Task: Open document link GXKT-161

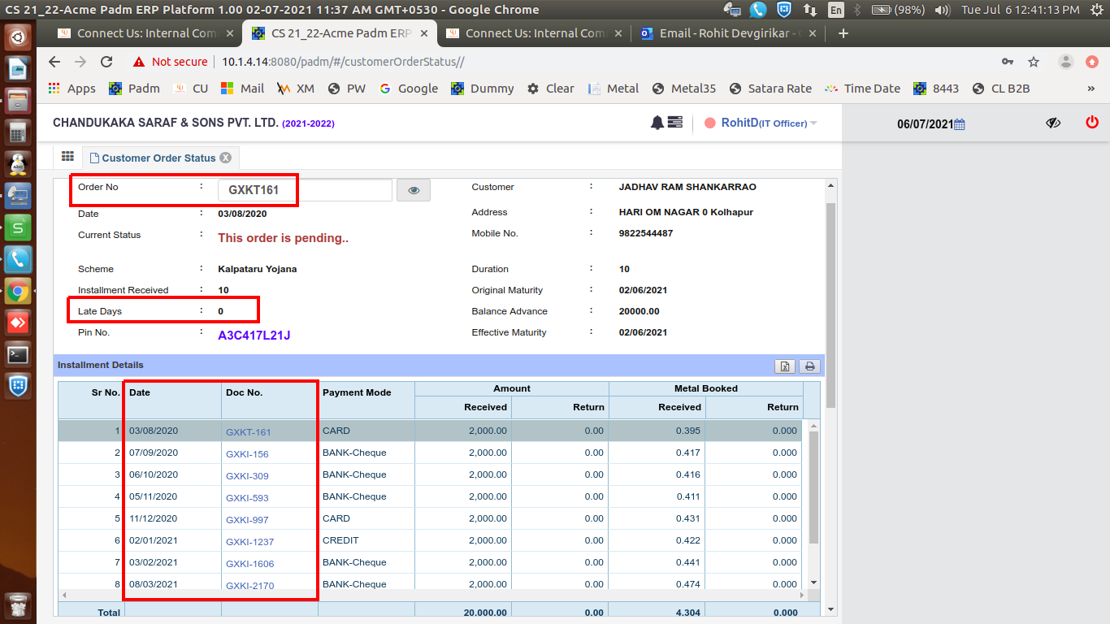Action: pyautogui.click(x=248, y=432)
